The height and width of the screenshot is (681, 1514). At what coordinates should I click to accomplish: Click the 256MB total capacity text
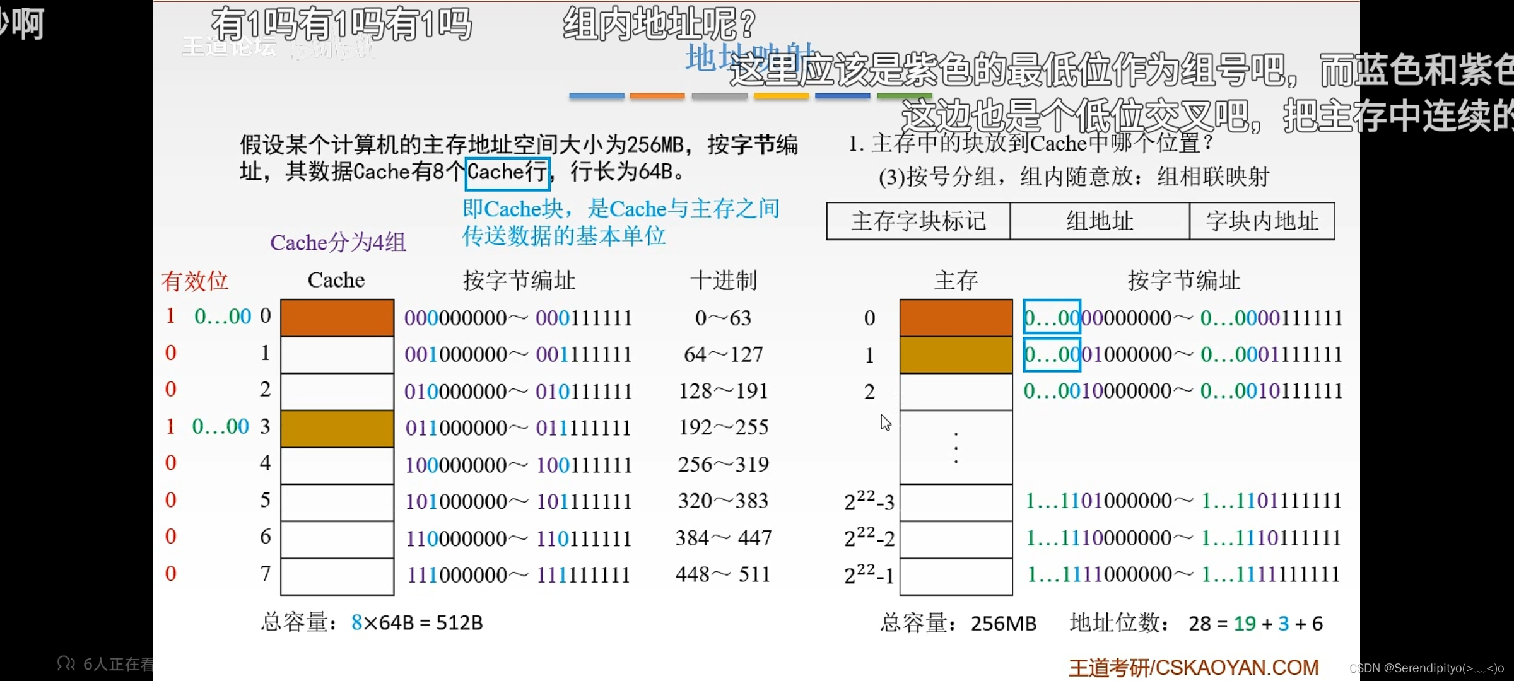[x=1004, y=624]
